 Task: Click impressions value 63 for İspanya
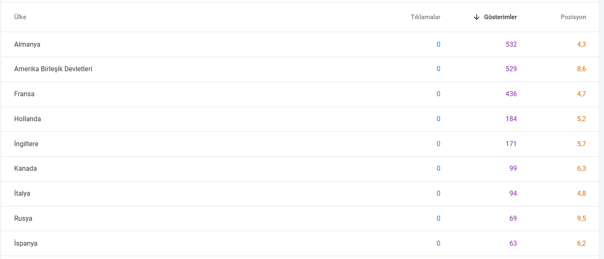[513, 243]
